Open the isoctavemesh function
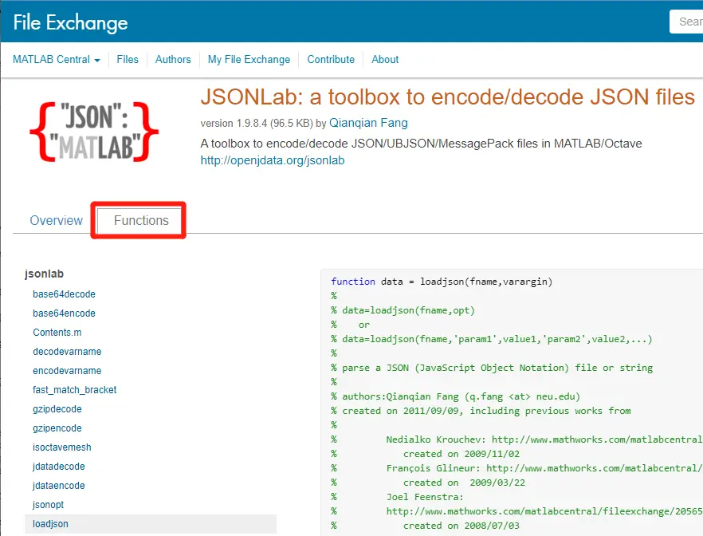The height and width of the screenshot is (536, 703). point(62,447)
